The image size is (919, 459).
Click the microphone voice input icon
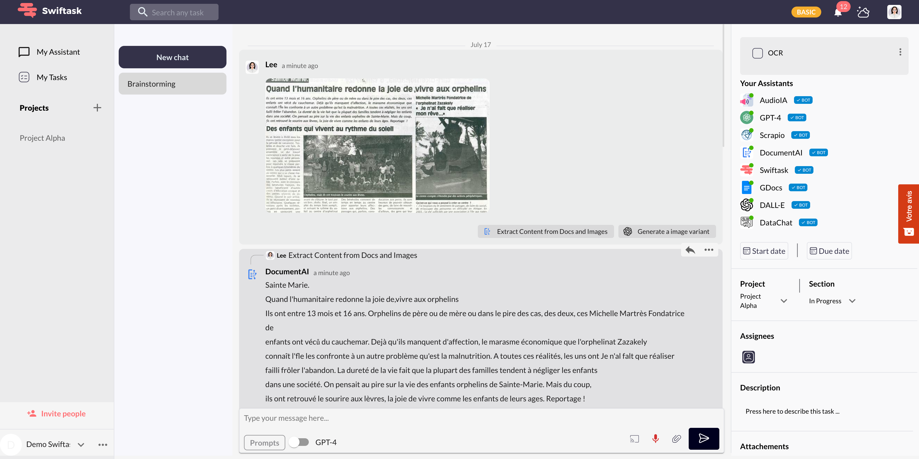tap(655, 439)
